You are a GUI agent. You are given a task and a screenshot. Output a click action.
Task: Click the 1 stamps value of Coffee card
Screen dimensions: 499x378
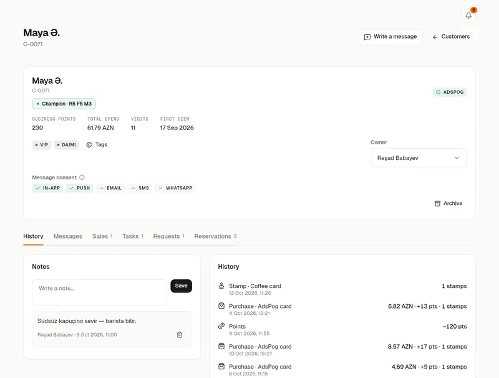pyautogui.click(x=454, y=286)
